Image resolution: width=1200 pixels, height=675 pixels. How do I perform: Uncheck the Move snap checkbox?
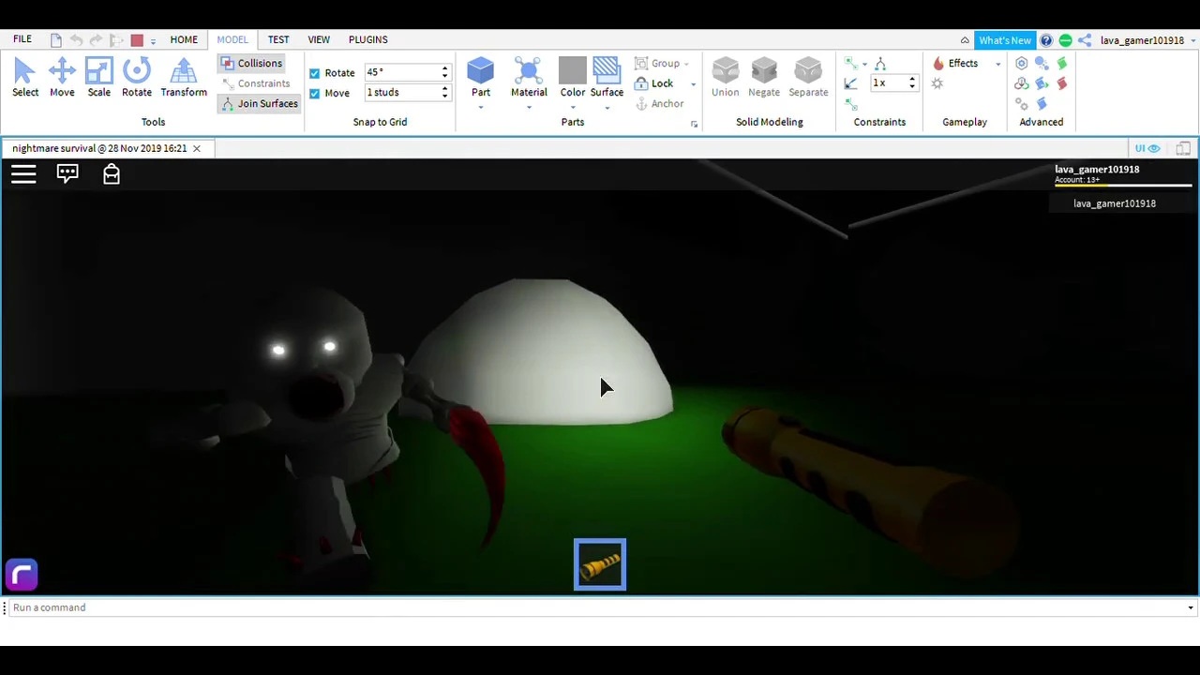(314, 93)
